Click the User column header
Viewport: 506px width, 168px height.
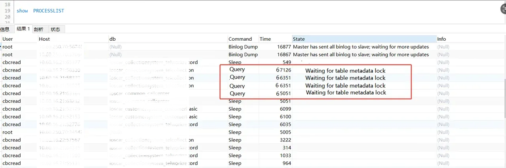tap(8, 39)
